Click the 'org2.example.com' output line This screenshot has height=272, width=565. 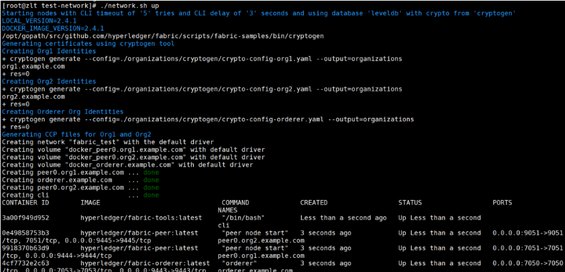click(x=33, y=97)
